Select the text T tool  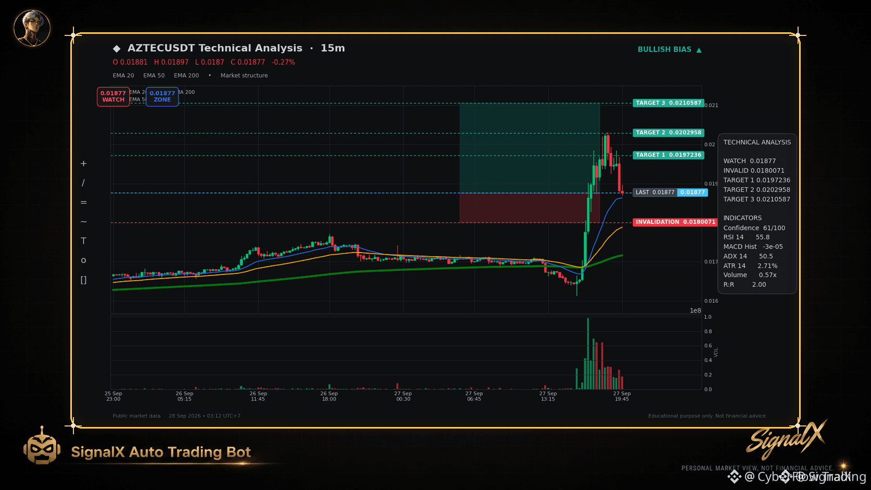click(83, 241)
